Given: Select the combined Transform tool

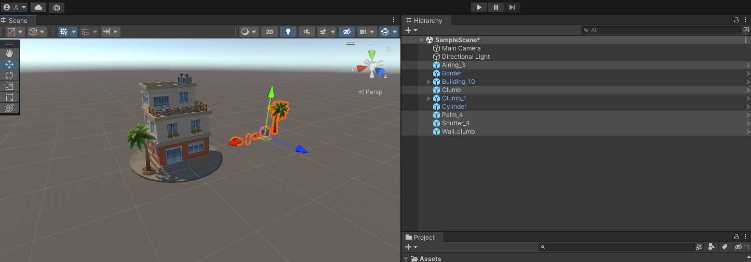Looking at the screenshot, I should (9, 108).
